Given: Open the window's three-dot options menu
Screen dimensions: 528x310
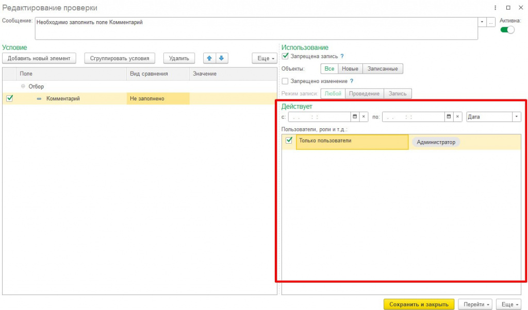Looking at the screenshot, I should click(x=495, y=7).
